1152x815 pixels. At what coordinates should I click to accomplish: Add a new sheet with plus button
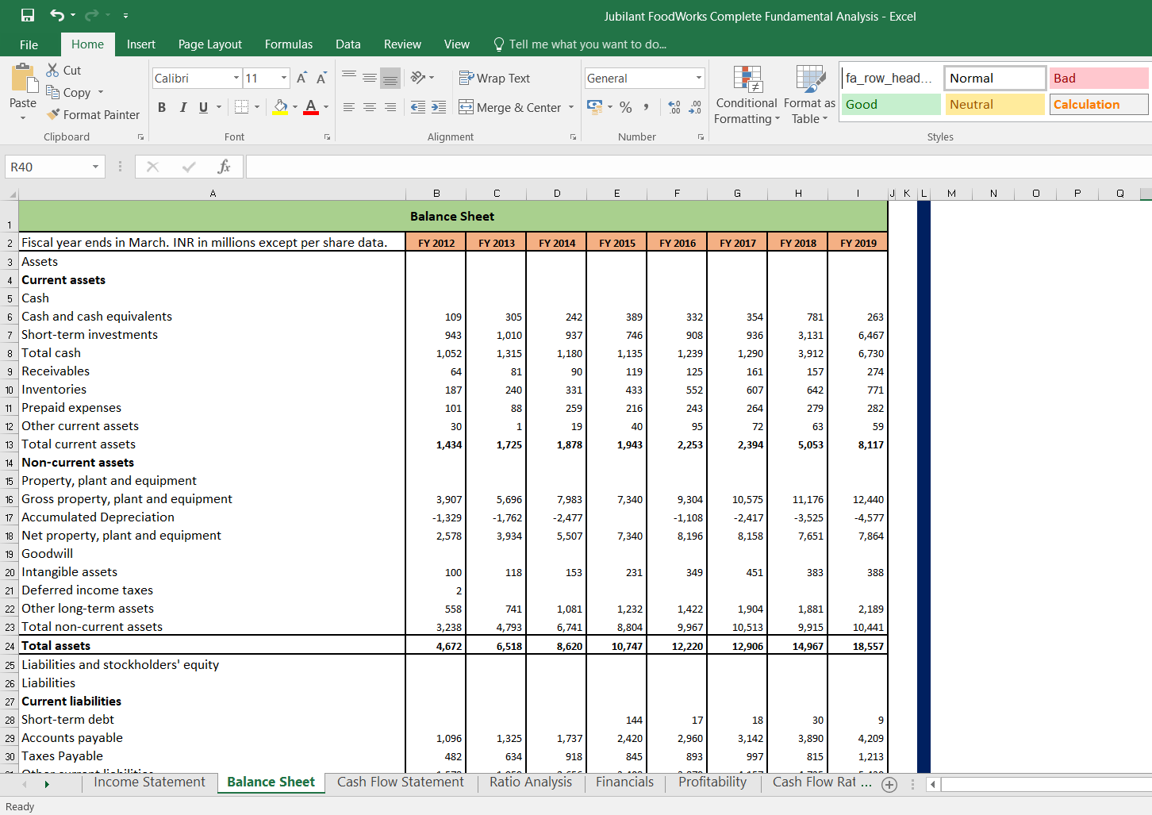889,784
